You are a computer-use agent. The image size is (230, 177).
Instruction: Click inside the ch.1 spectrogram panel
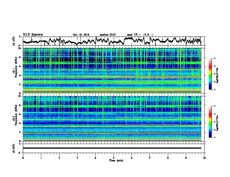pyautogui.click(x=112, y=71)
